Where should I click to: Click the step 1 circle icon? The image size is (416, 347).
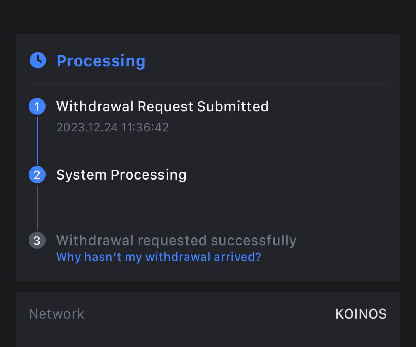(37, 107)
